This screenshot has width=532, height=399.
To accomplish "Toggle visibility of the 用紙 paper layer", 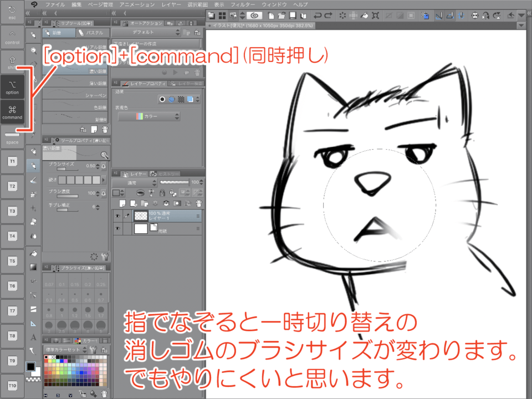I will (117, 228).
